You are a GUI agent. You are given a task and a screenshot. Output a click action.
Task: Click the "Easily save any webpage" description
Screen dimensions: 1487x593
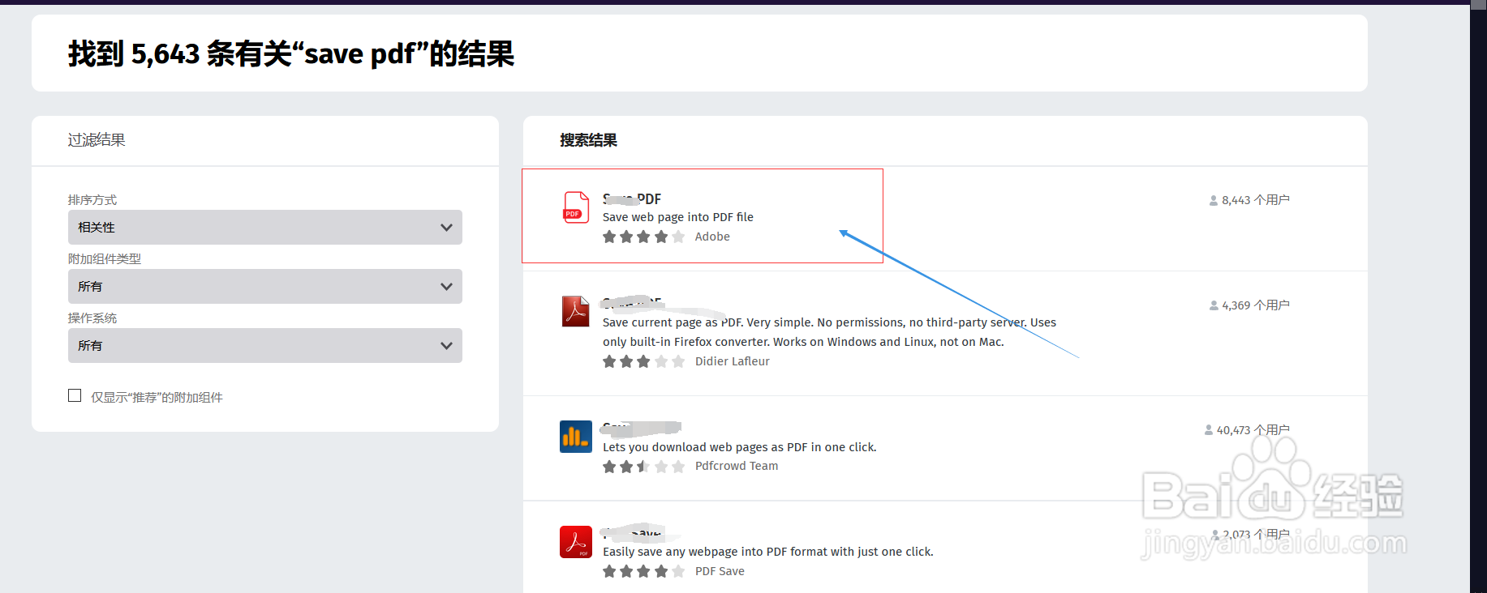(768, 552)
